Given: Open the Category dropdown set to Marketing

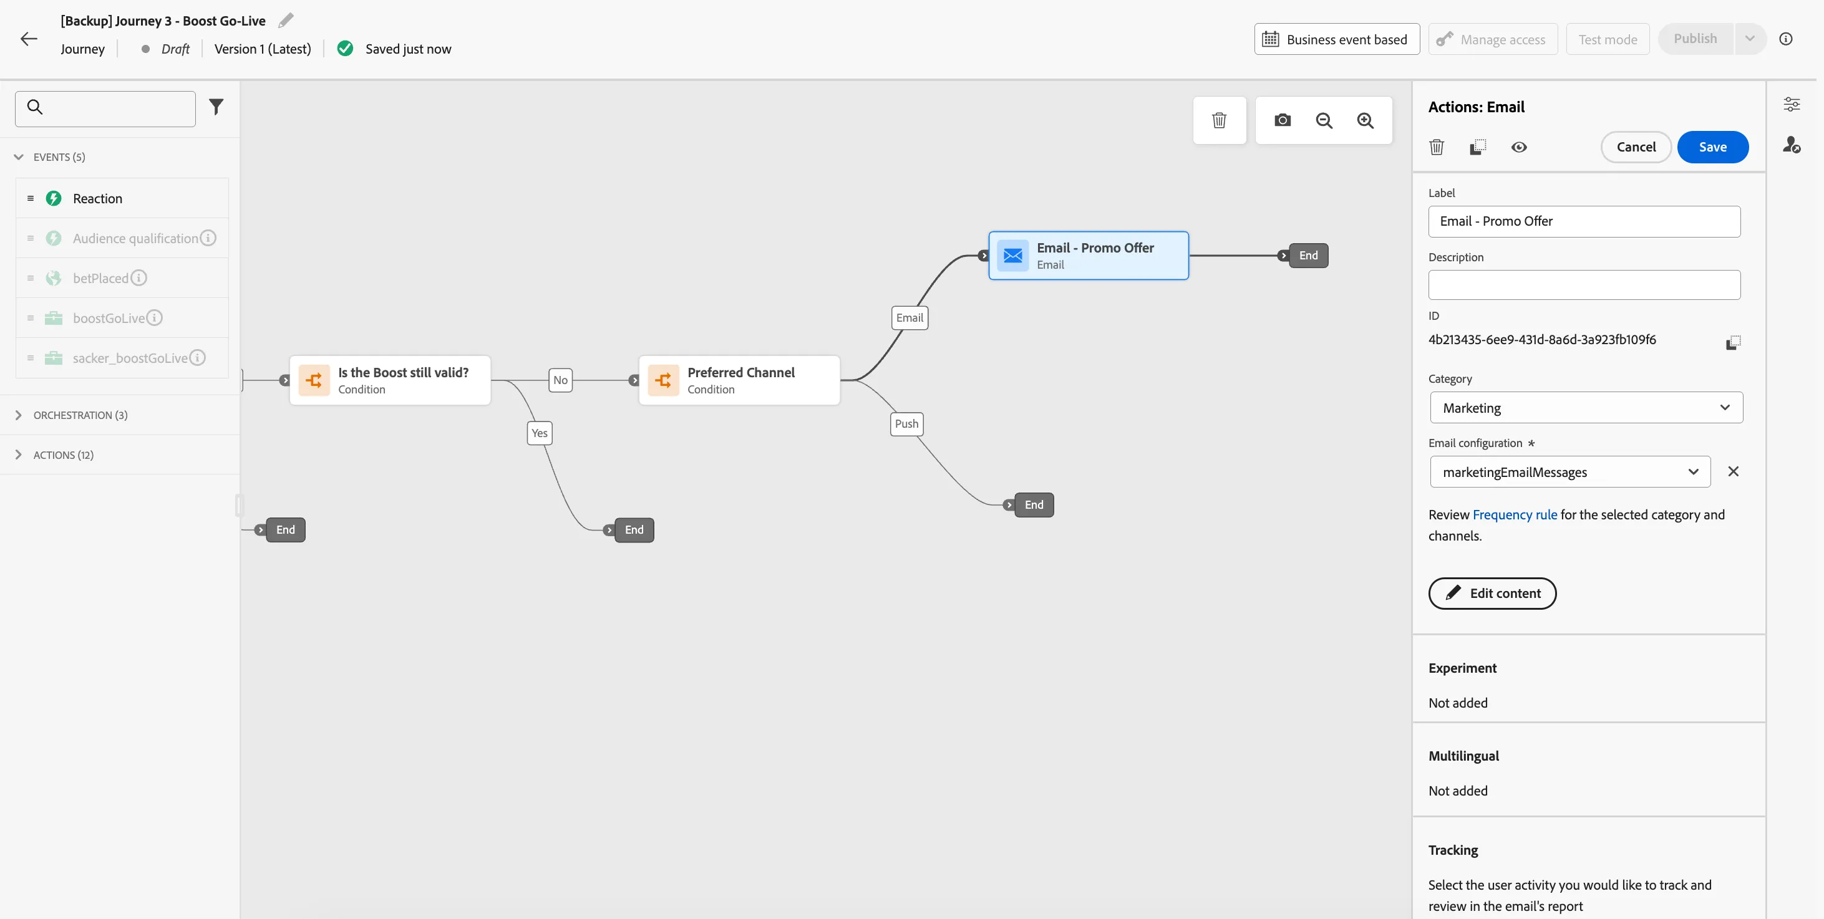Looking at the screenshot, I should click(x=1586, y=408).
